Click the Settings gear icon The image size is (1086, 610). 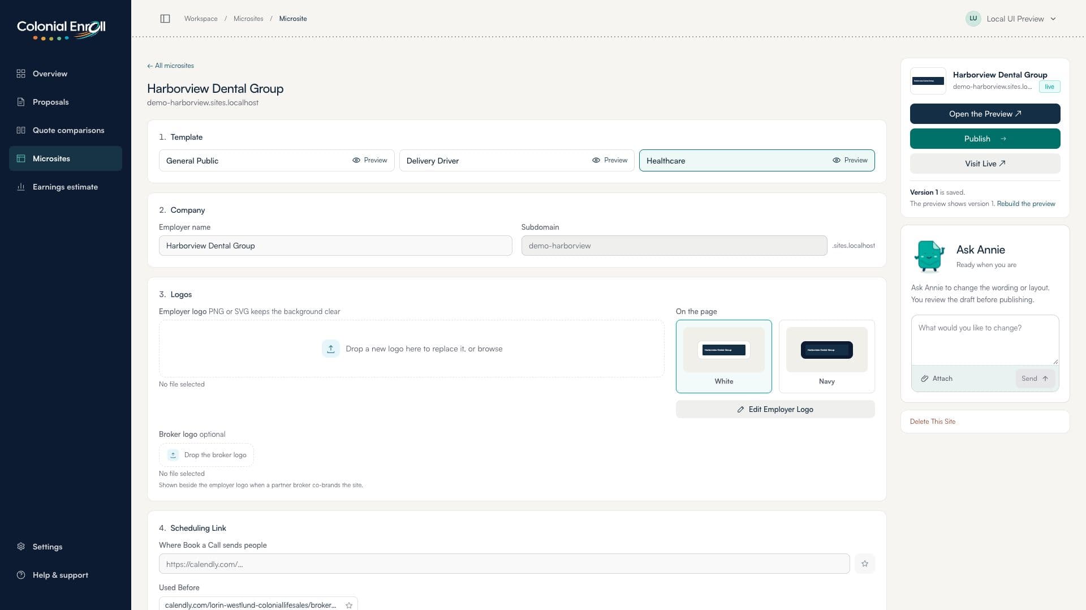point(21,547)
